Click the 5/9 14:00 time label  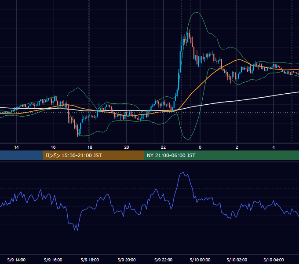16,260
